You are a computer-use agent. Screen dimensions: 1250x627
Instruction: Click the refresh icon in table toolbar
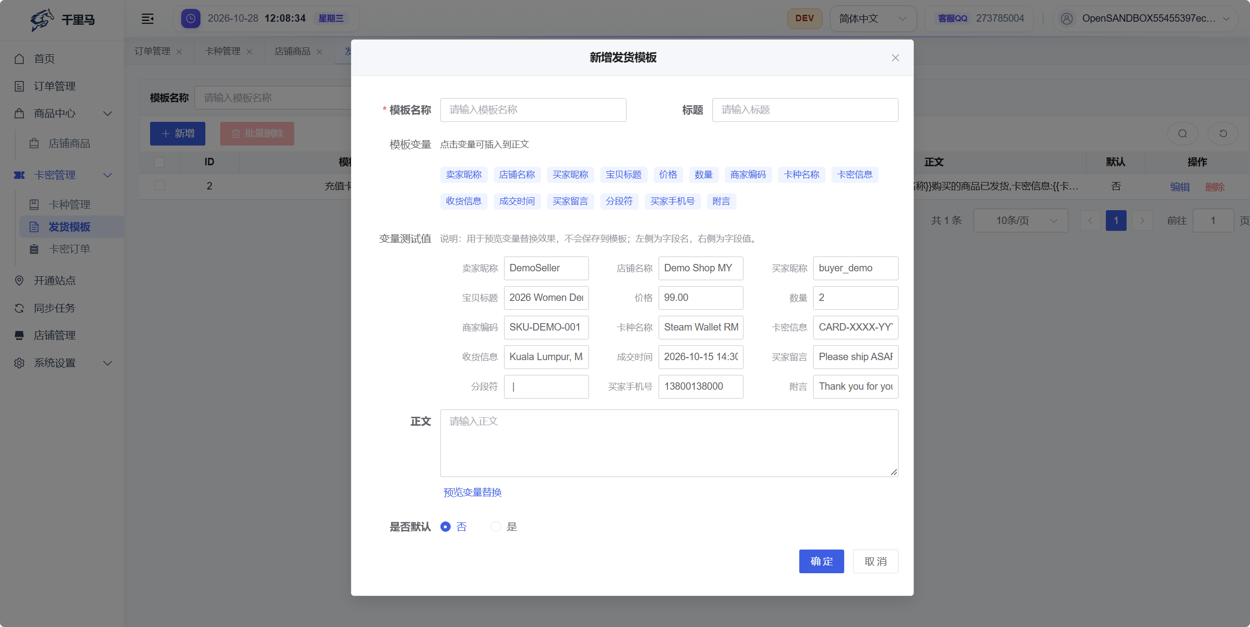pos(1223,134)
